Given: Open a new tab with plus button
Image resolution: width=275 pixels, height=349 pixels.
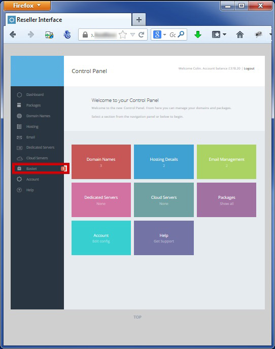Looking at the screenshot, I should 139,20.
